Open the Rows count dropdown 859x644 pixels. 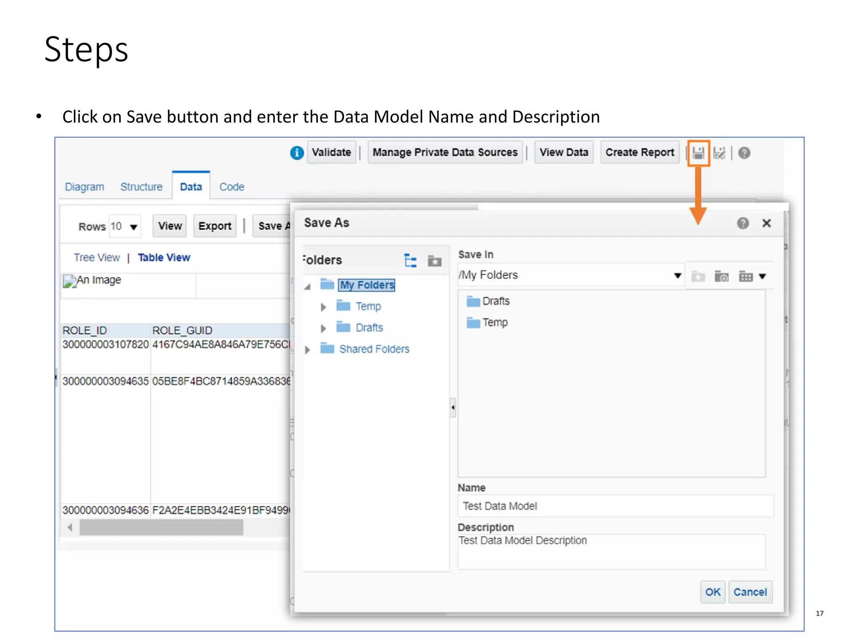(133, 227)
